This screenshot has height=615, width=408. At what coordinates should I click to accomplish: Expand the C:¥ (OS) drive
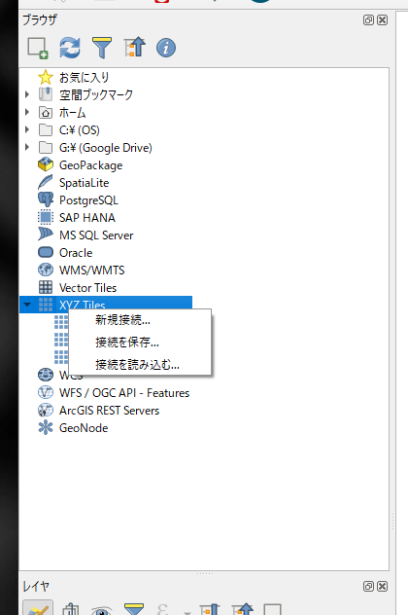[27, 129]
